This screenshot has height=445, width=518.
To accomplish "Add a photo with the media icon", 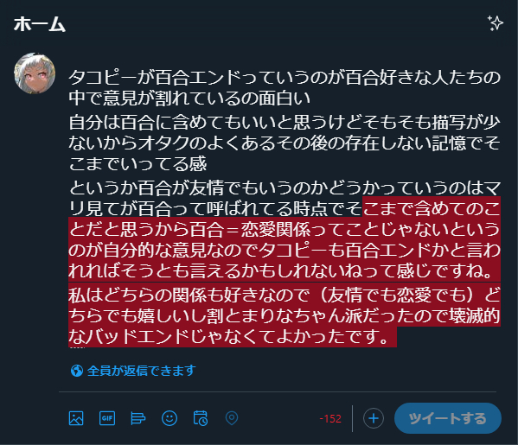I will [x=76, y=418].
